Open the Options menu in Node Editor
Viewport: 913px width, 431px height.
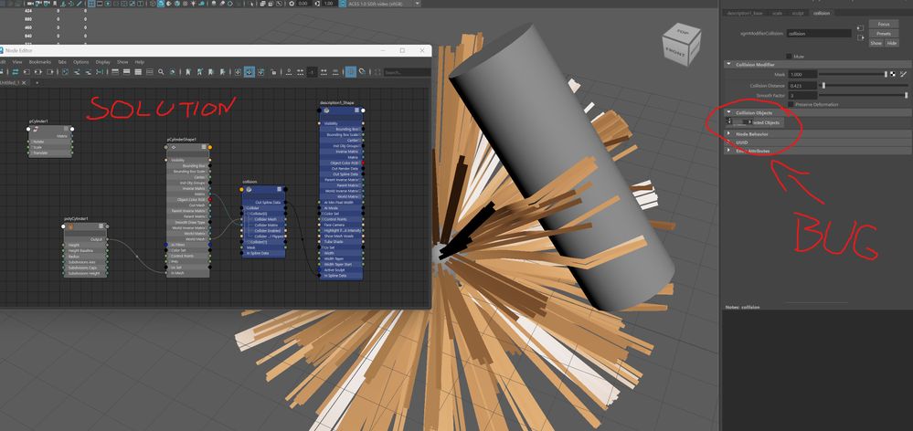(x=81, y=62)
